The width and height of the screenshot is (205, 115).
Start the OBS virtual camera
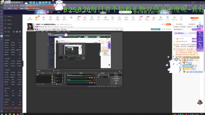[x=116, y=78]
